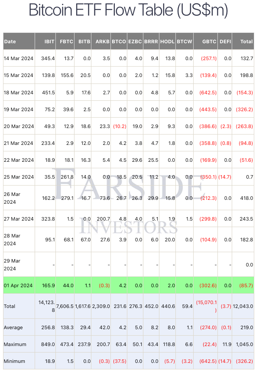Select the Date column header
256x372 pixels.
[19, 41]
